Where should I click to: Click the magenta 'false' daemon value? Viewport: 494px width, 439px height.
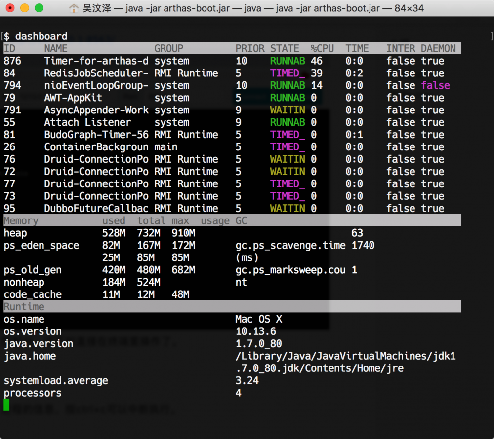tap(435, 85)
